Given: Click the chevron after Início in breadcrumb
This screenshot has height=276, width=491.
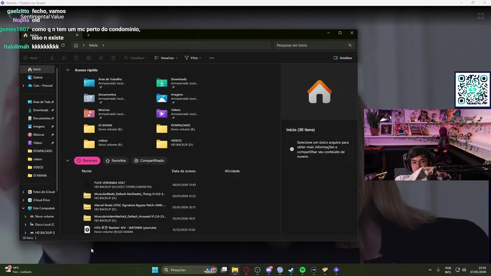Looking at the screenshot, I should (x=103, y=45).
